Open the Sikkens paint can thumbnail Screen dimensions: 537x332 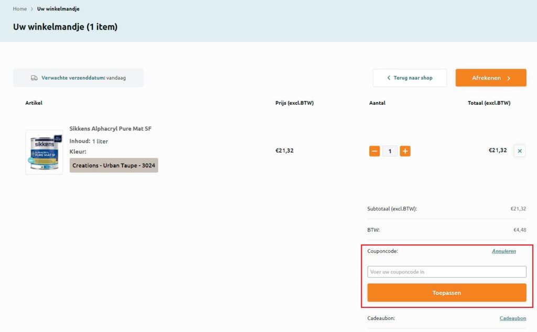44,152
